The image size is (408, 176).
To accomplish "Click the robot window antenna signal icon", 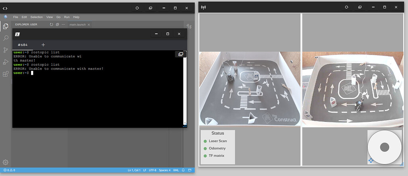I will coord(204,7).
